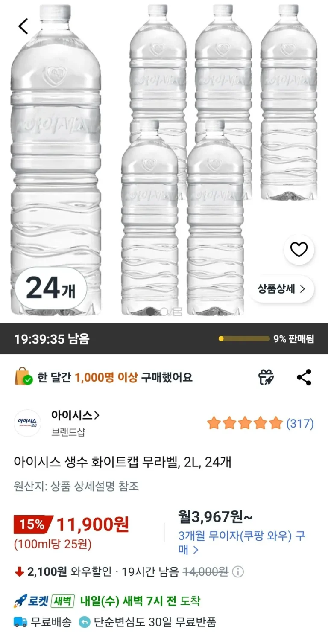
Task: Expand 3개월 무이자 installment option
Action: pos(241,542)
